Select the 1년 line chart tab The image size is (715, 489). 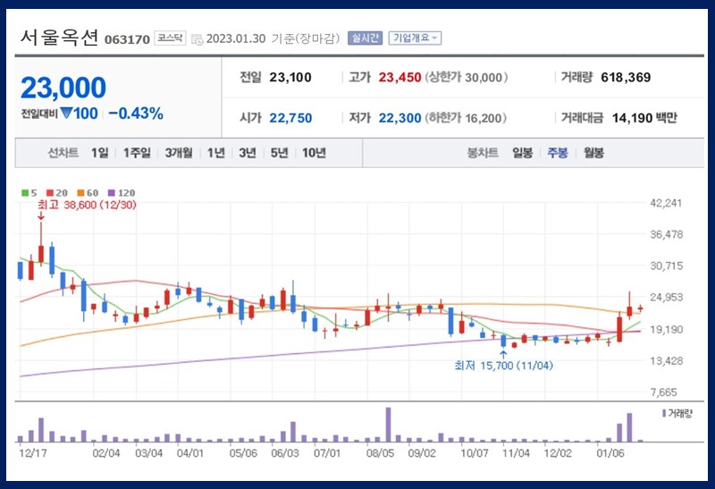click(215, 153)
